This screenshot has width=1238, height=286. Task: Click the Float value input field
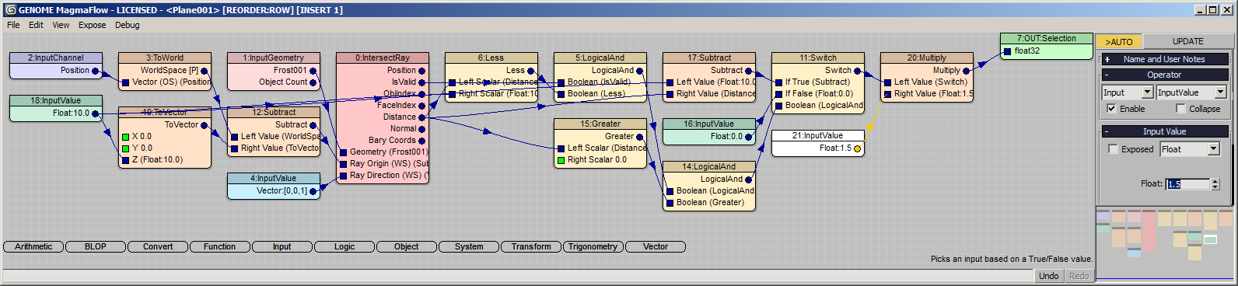tap(1187, 184)
